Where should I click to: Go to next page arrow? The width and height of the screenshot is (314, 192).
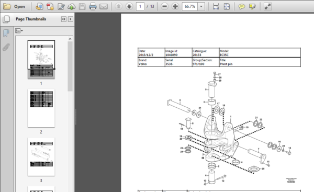click(129, 6)
